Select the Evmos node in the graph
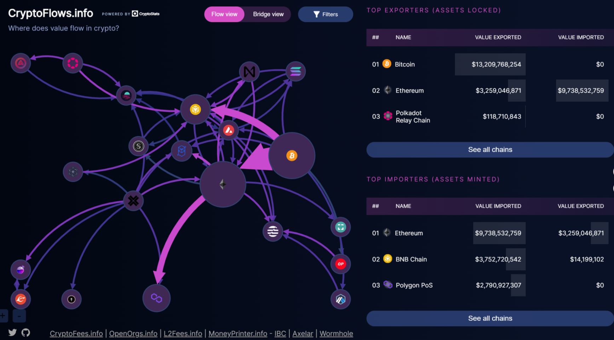This screenshot has width=614, height=340. 21,299
